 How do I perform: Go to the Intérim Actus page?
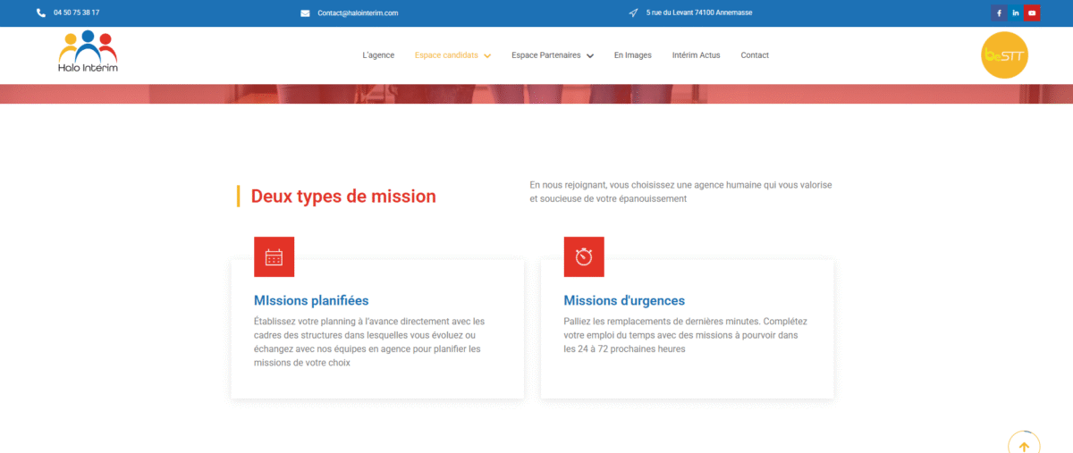(x=696, y=55)
